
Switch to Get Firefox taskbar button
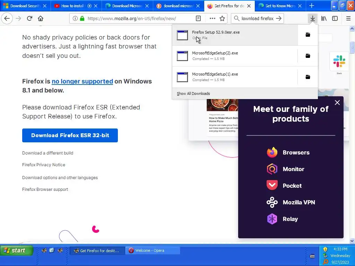[97, 251]
